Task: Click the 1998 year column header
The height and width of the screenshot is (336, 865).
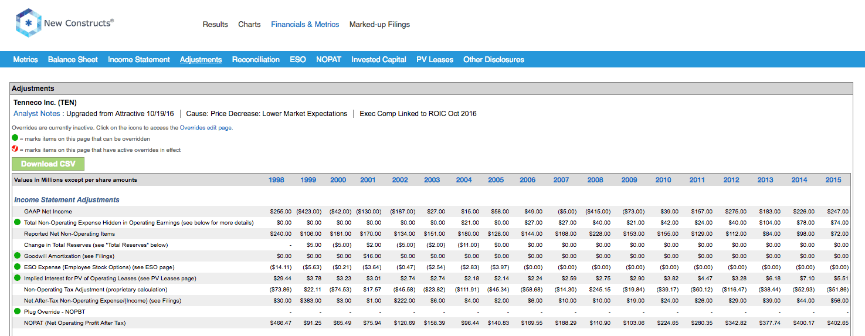Action: [276, 180]
